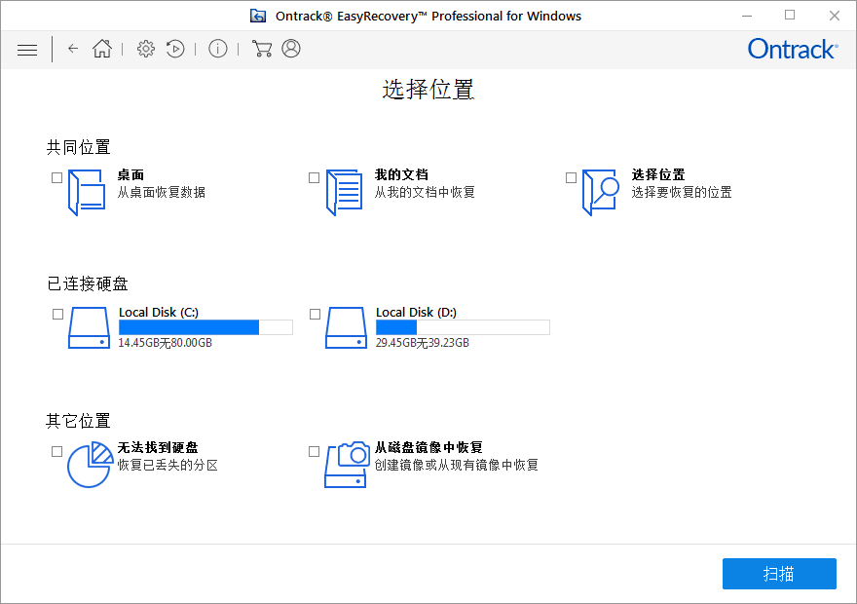Check the Local Disk (C:) checkbox
The image size is (857, 604).
[x=57, y=314]
